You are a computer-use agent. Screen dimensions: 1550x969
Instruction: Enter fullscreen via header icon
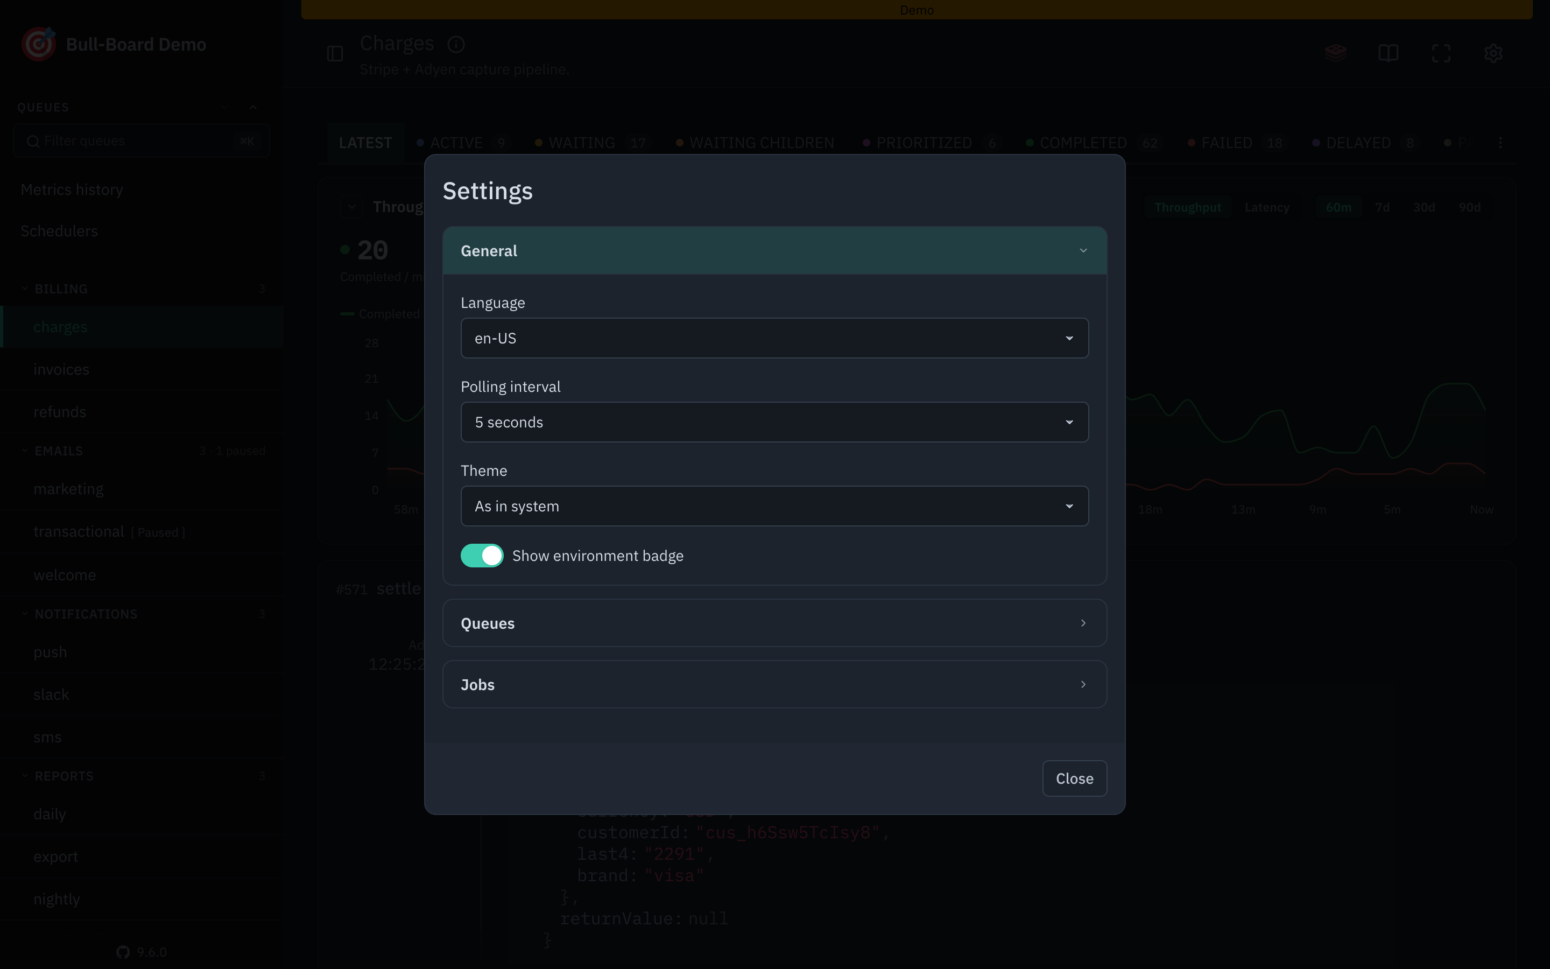click(1440, 53)
